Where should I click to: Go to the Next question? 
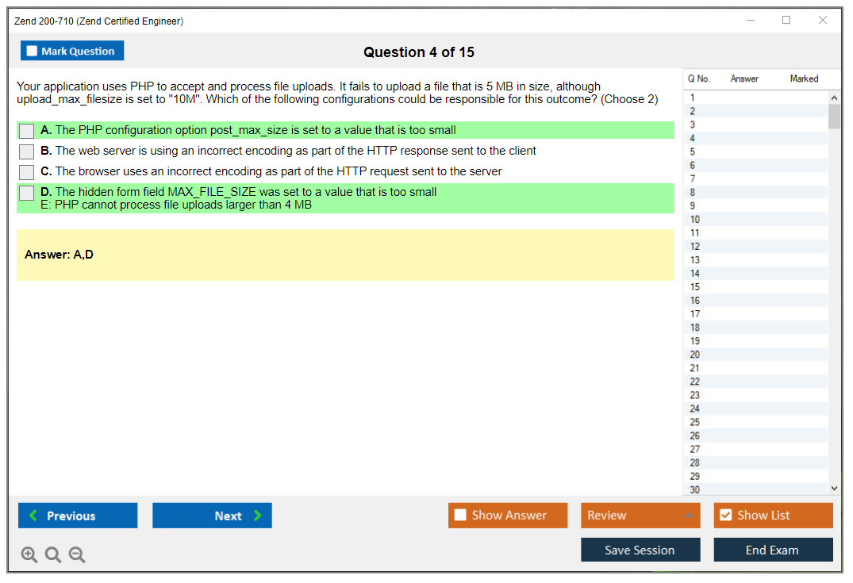pyautogui.click(x=212, y=516)
